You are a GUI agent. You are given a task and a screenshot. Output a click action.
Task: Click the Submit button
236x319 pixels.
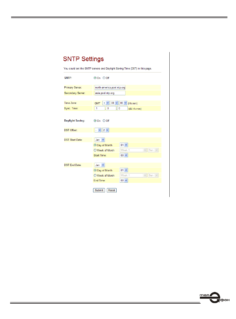[99, 190]
